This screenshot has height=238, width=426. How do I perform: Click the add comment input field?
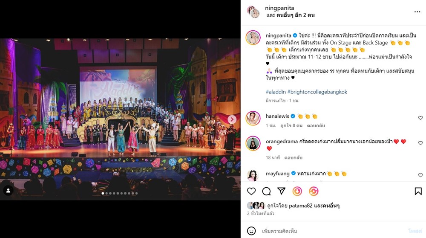coord(333,231)
